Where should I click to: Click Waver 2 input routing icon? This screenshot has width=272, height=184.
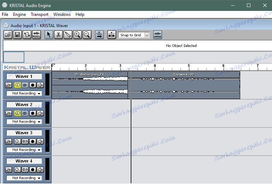[25, 113]
